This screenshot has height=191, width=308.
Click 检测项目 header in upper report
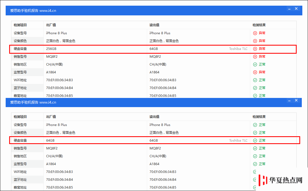20,25
